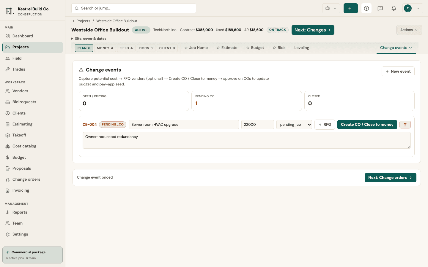Open the help question mark icon

click(366, 8)
